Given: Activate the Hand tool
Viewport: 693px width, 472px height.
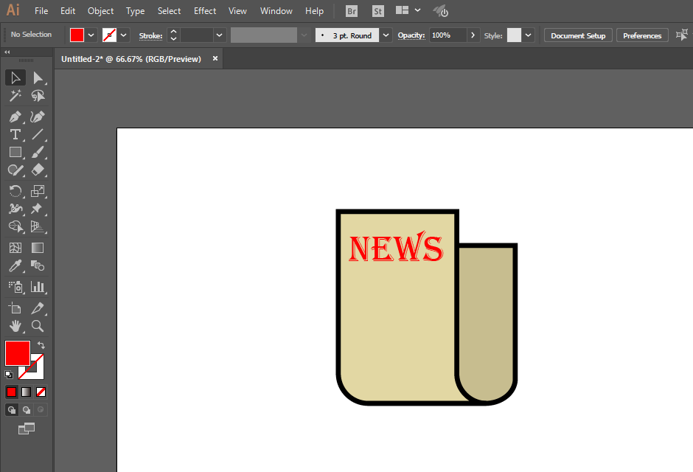Looking at the screenshot, I should 15,326.
